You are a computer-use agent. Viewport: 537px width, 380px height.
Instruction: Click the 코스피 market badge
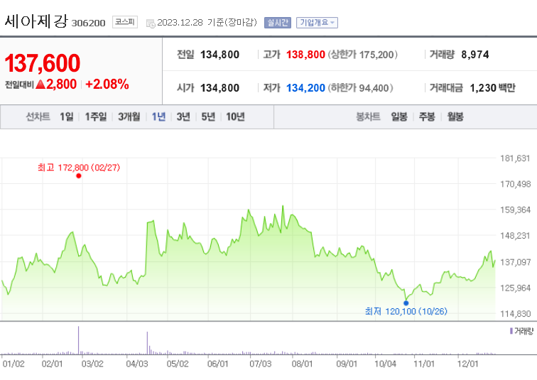pos(125,22)
